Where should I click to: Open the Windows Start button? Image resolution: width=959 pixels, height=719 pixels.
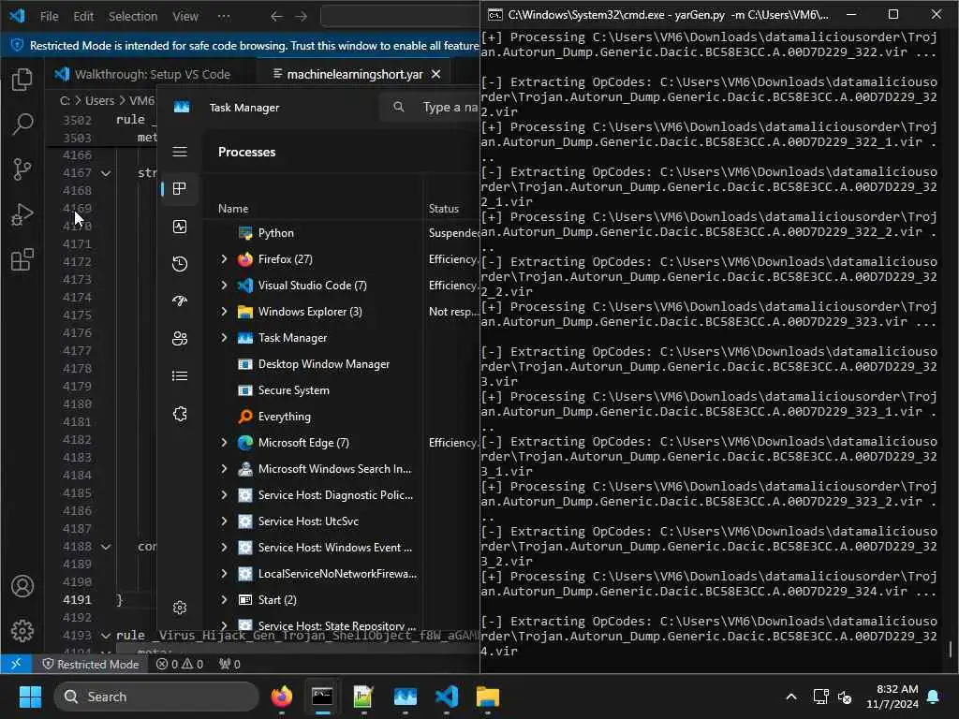coord(30,696)
